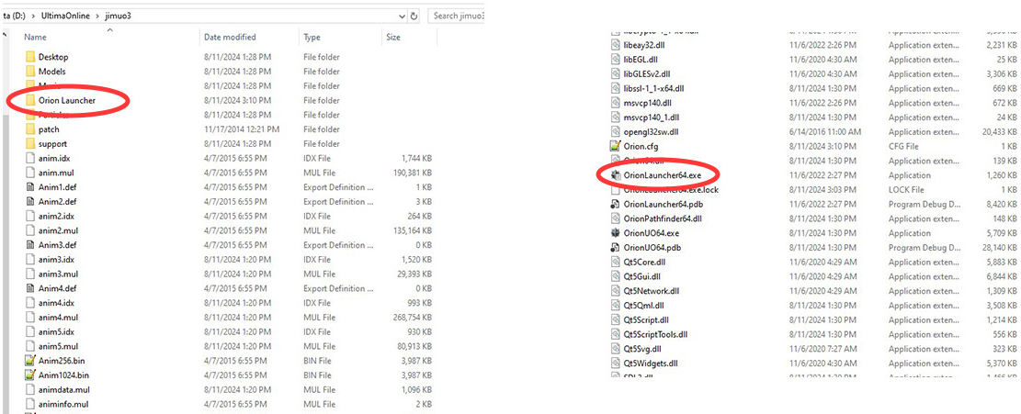1021x414 pixels.
Task: Sort the list by Size column
Action: point(393,38)
